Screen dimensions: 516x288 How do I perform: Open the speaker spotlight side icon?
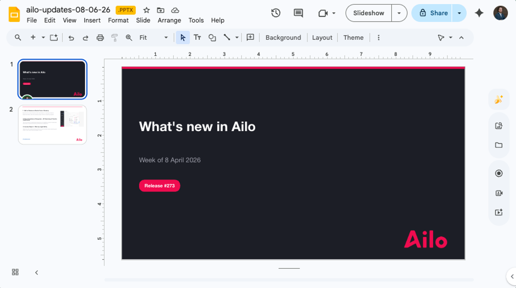tap(499, 193)
